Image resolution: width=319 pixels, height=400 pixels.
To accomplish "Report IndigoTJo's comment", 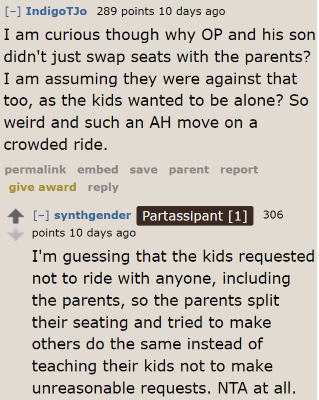I will (x=239, y=169).
